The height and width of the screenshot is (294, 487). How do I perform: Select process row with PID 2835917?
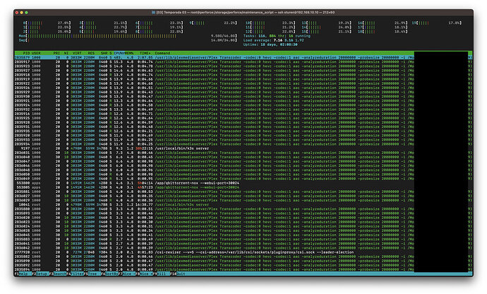tap(243, 62)
